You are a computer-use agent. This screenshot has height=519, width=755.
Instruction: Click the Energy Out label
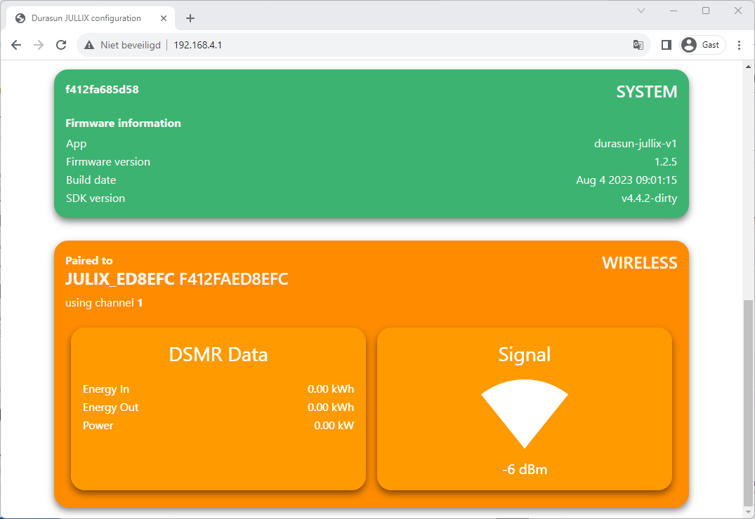(x=111, y=407)
